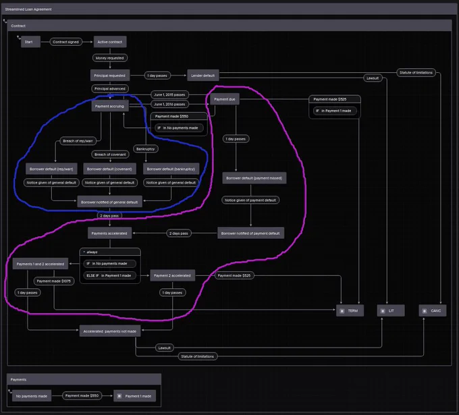Click the 'Payment made $1075' event label
Viewport: 459px width, 415px height.
[x=54, y=281]
